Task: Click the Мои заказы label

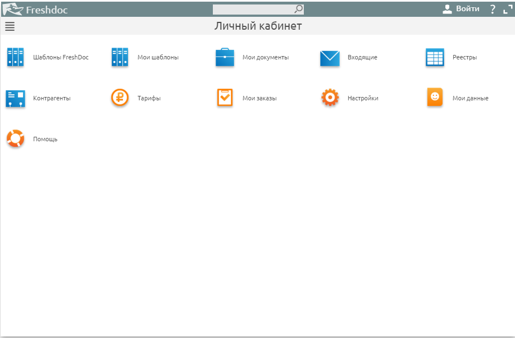Action: (259, 98)
